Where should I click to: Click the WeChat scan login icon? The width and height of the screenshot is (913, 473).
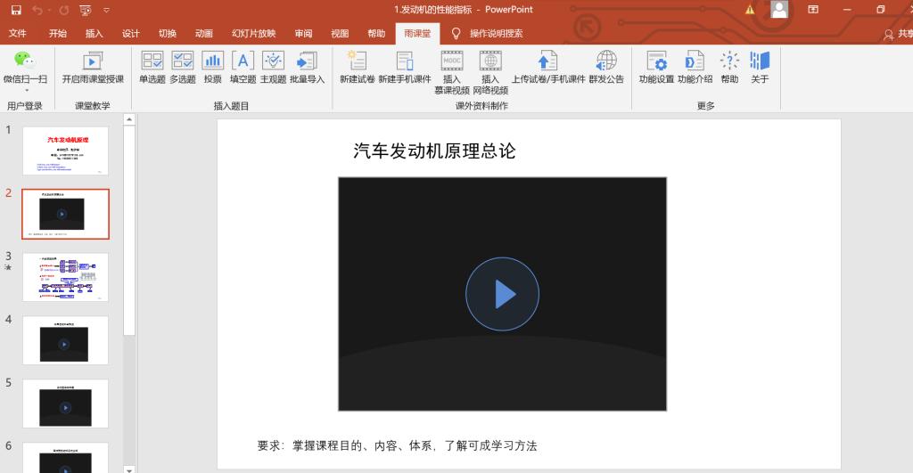click(24, 61)
